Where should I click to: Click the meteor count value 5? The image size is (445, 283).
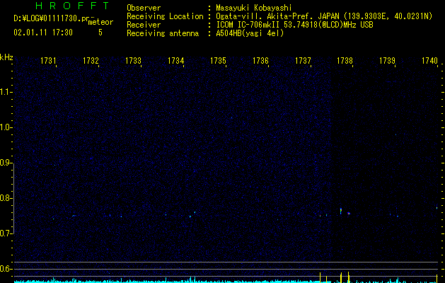click(100, 33)
